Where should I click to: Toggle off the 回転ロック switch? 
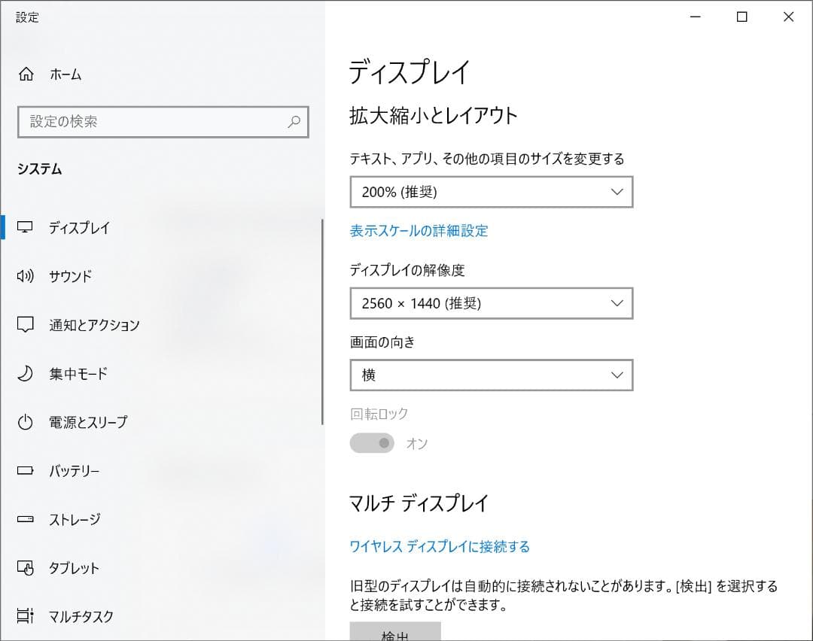tap(371, 443)
